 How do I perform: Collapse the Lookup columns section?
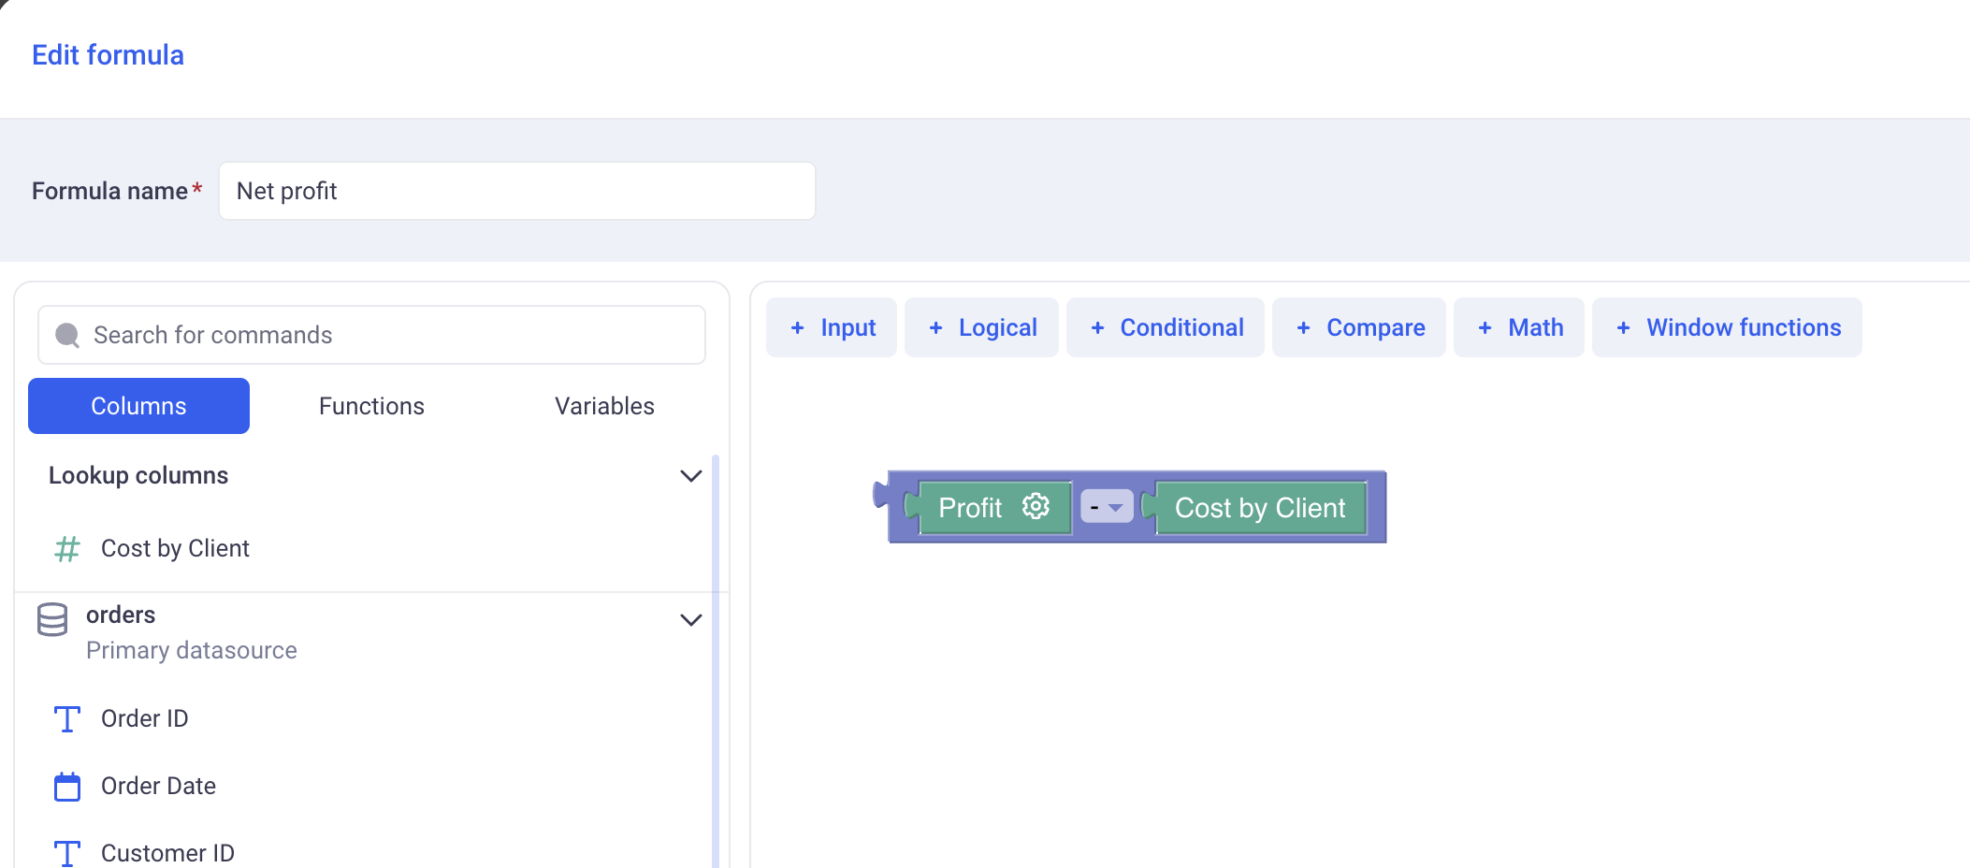point(690,476)
